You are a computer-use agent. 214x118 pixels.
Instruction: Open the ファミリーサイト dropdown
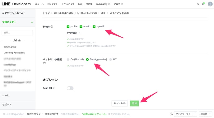(185, 114)
